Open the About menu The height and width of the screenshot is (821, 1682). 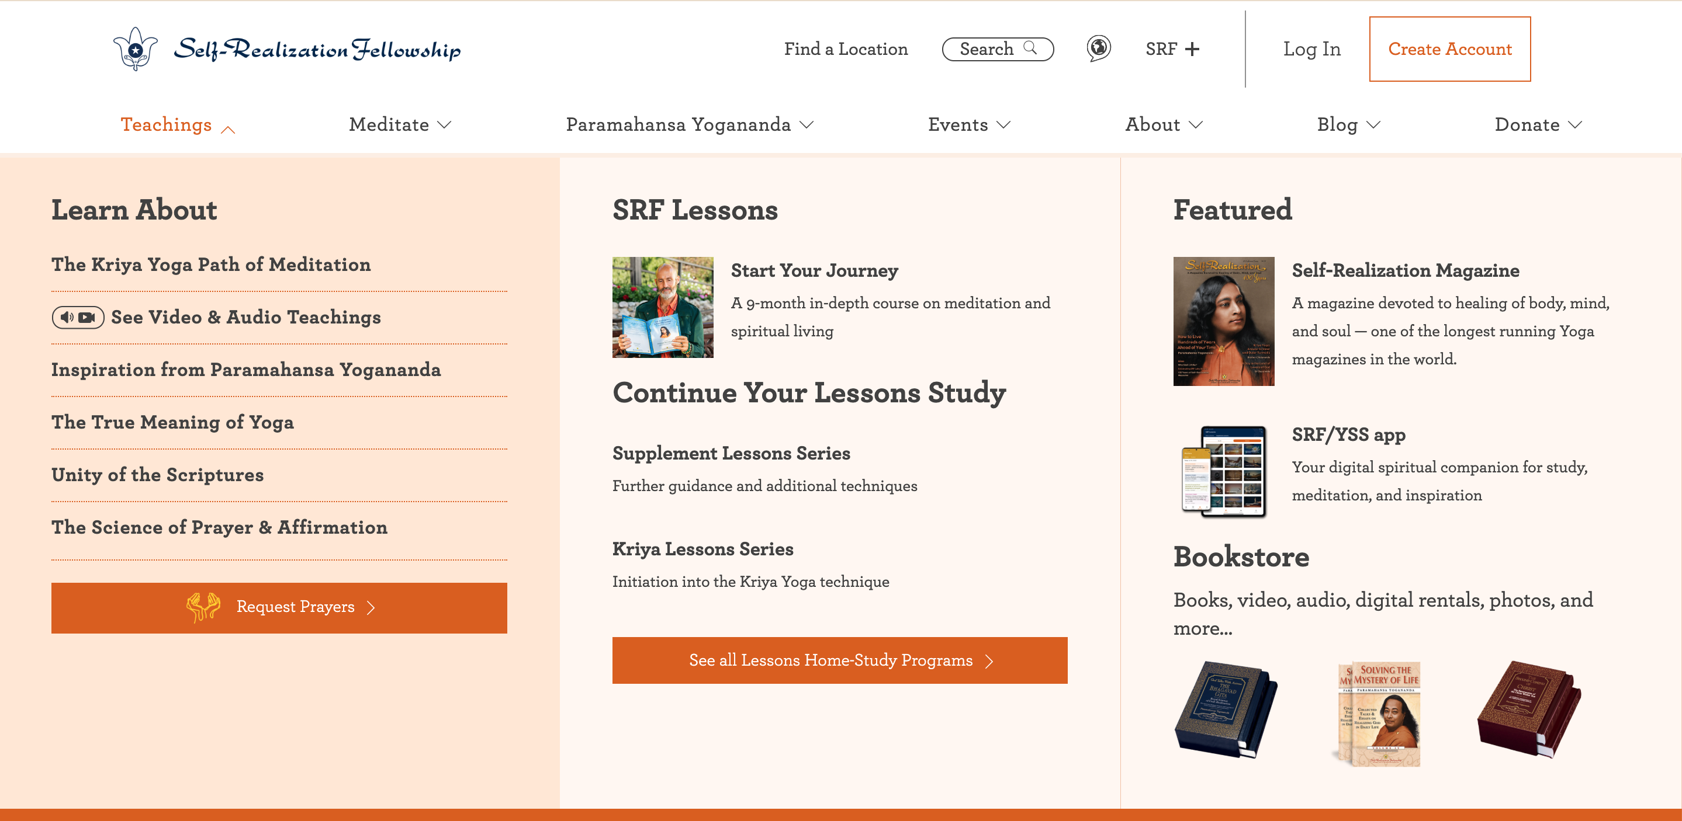point(1164,124)
